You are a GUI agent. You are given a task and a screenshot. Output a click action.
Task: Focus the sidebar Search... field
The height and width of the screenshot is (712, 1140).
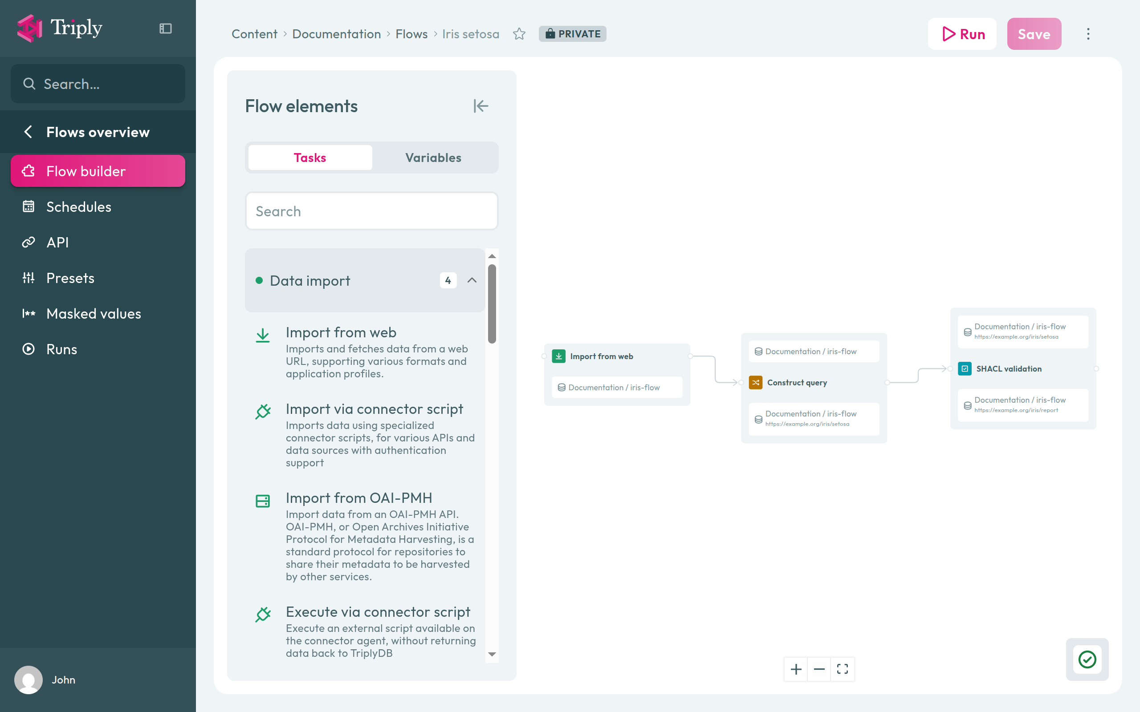pos(98,84)
